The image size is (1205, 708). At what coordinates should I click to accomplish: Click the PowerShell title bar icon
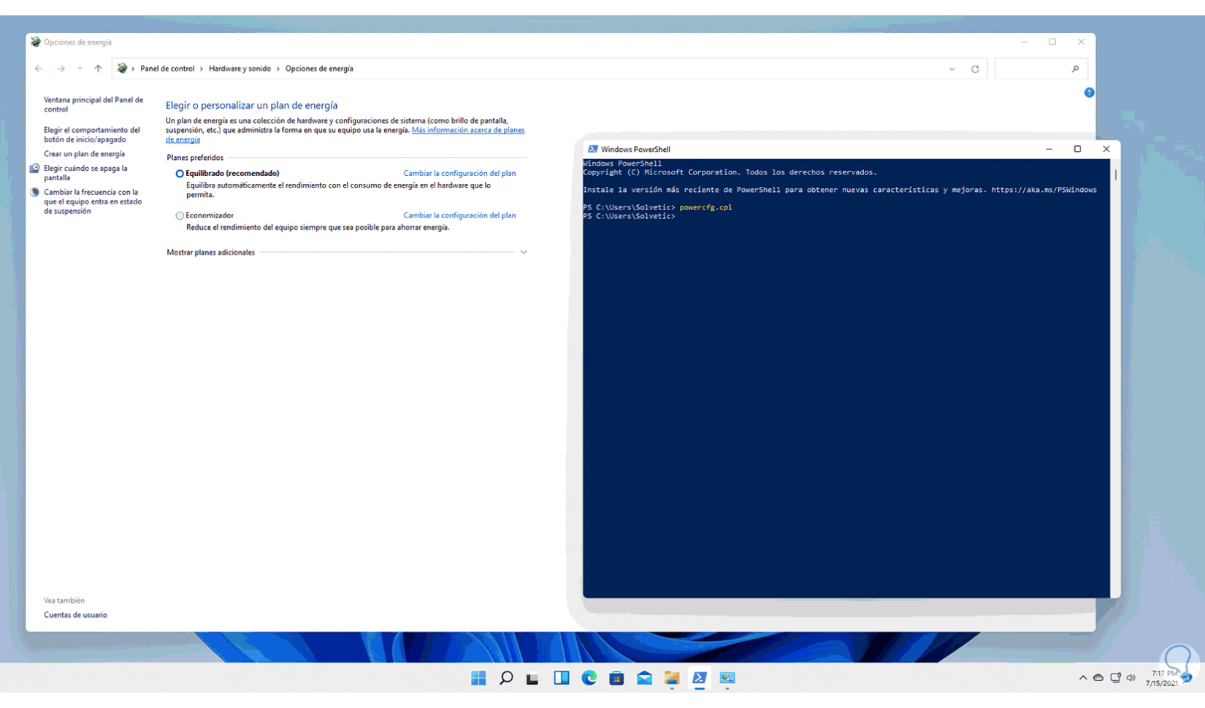[592, 149]
